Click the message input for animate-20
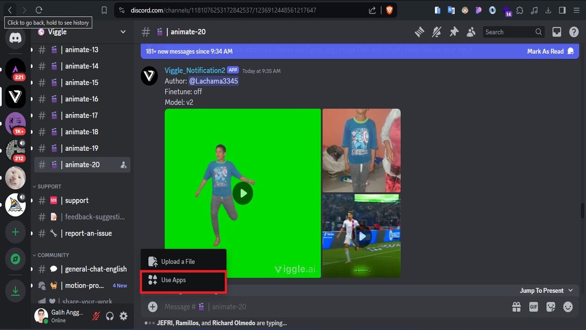586x330 pixels. pos(334,307)
